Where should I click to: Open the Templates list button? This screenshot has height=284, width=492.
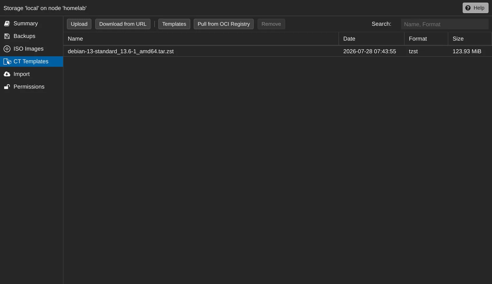174,24
